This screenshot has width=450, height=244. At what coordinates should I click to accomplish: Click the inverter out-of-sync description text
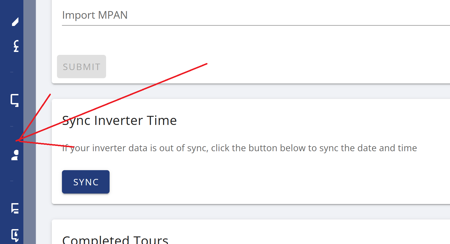pyautogui.click(x=240, y=148)
